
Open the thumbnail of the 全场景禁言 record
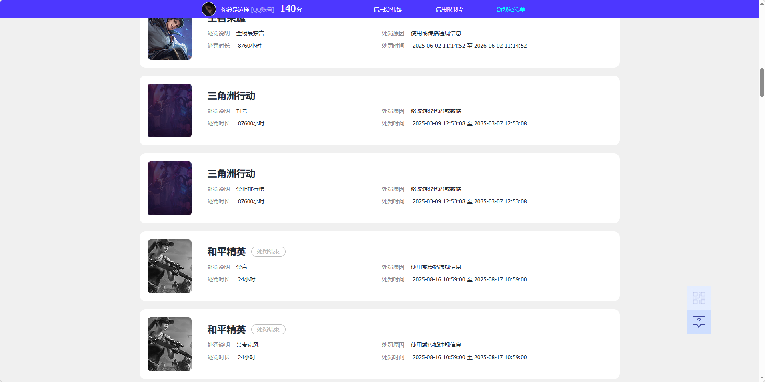coord(169,39)
